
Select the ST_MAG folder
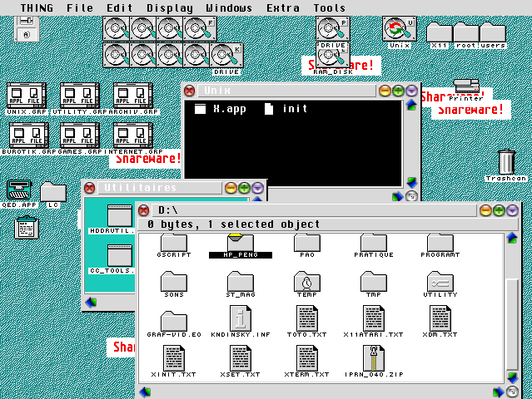pyautogui.click(x=241, y=284)
